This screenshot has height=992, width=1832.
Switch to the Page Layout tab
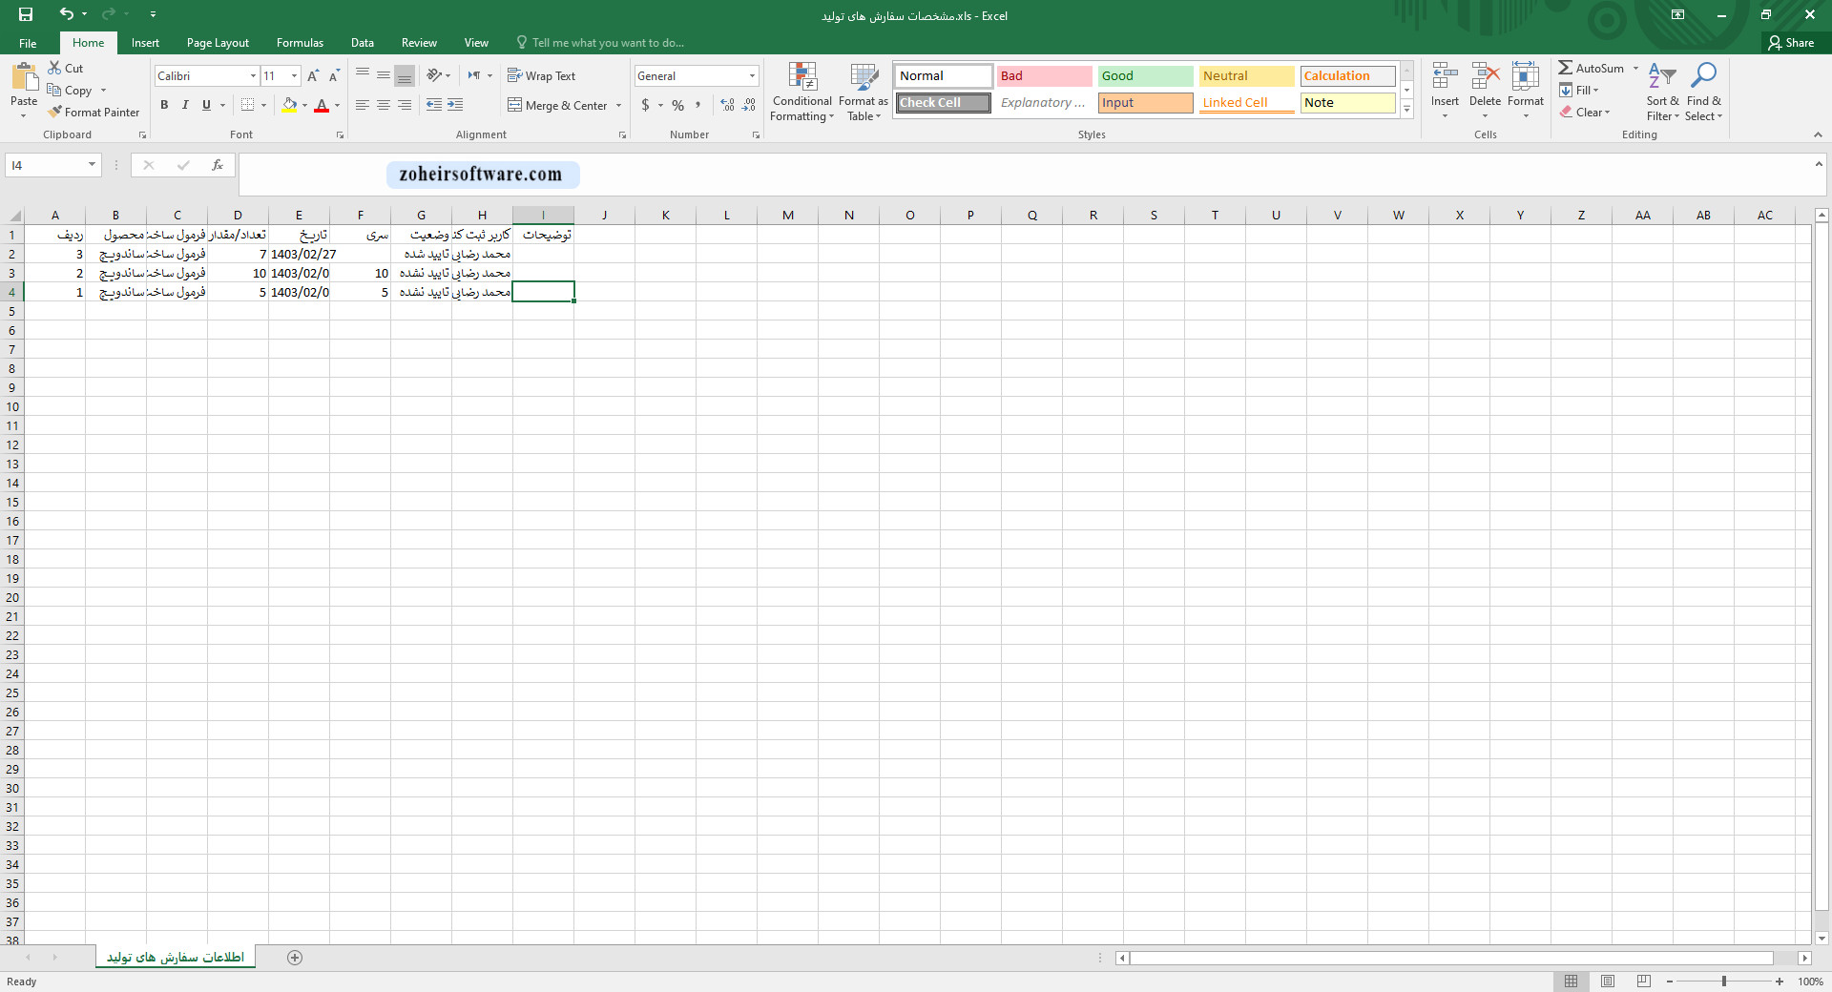pos(218,43)
